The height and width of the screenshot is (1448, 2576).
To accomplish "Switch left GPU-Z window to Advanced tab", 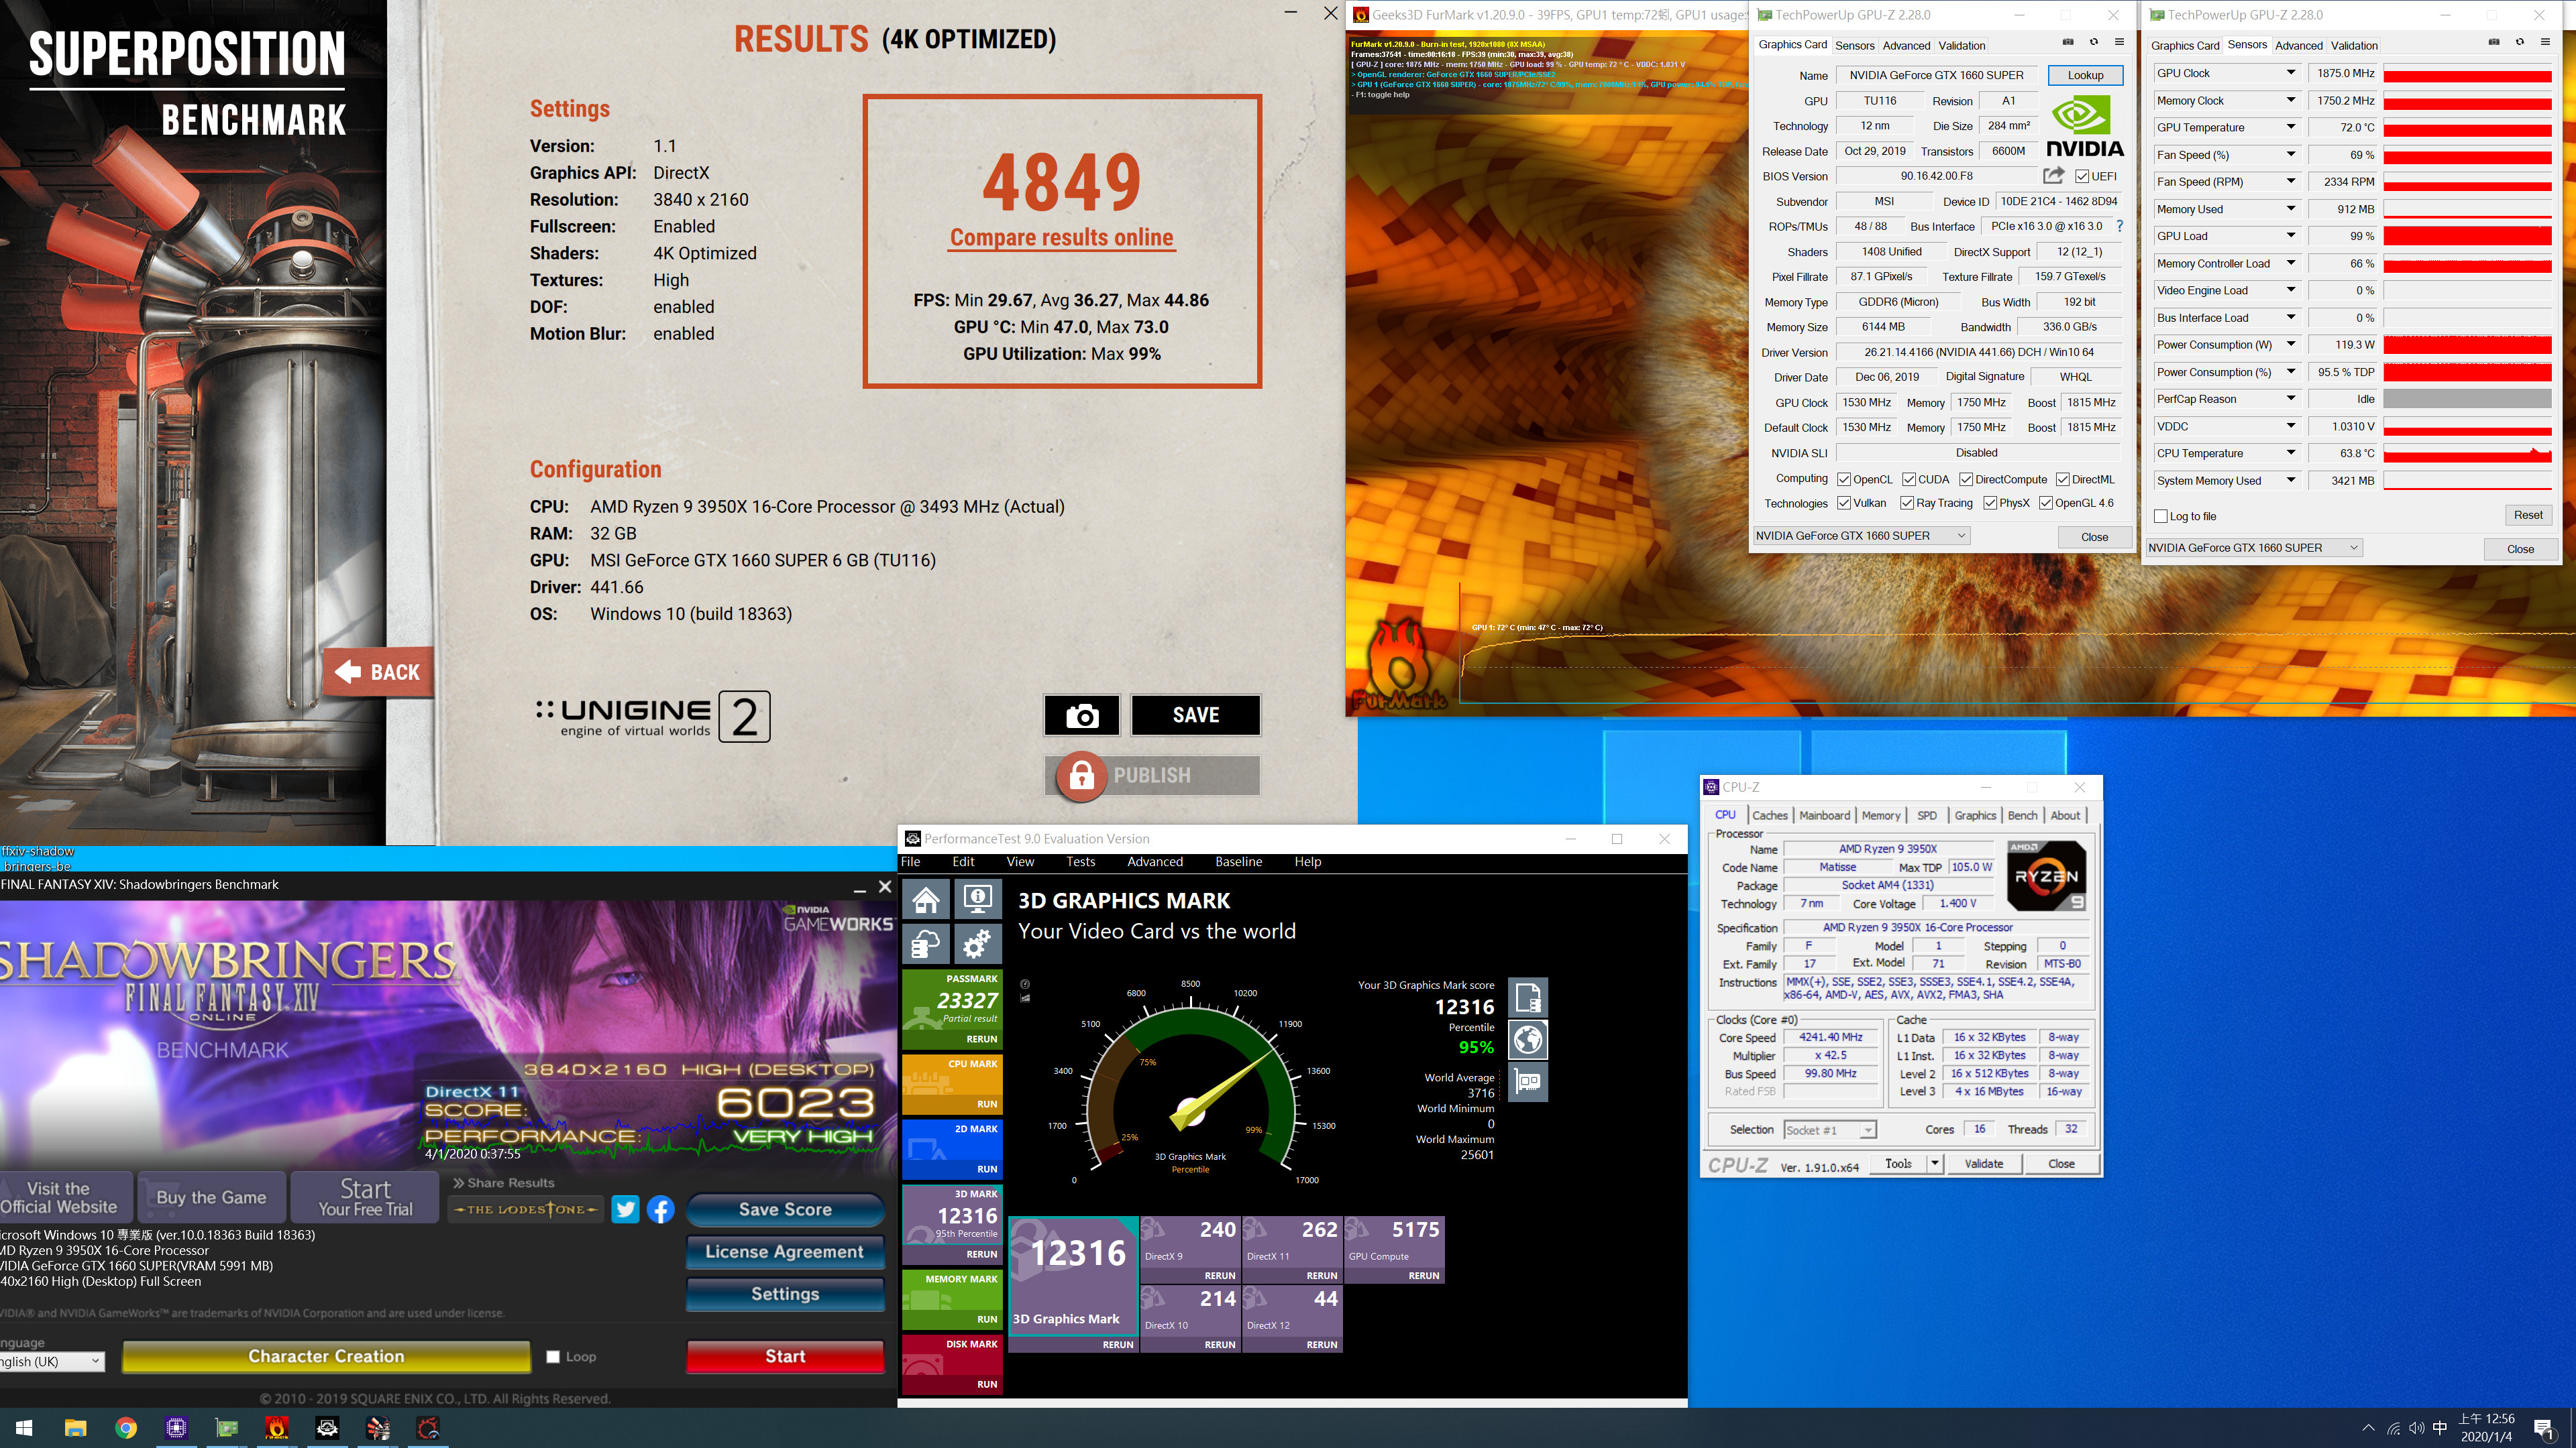I will point(1906,45).
